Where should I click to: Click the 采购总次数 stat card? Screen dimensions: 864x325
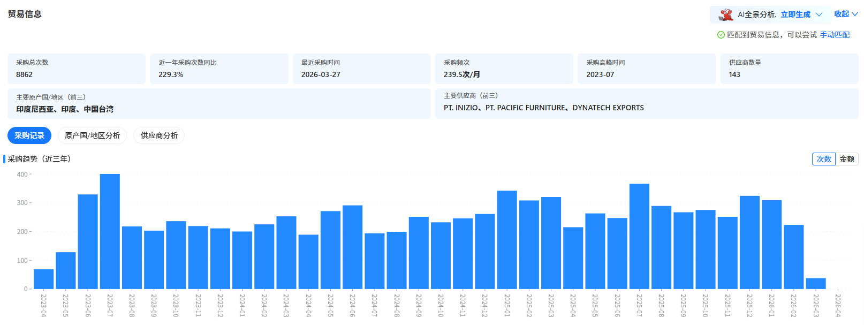click(77, 69)
